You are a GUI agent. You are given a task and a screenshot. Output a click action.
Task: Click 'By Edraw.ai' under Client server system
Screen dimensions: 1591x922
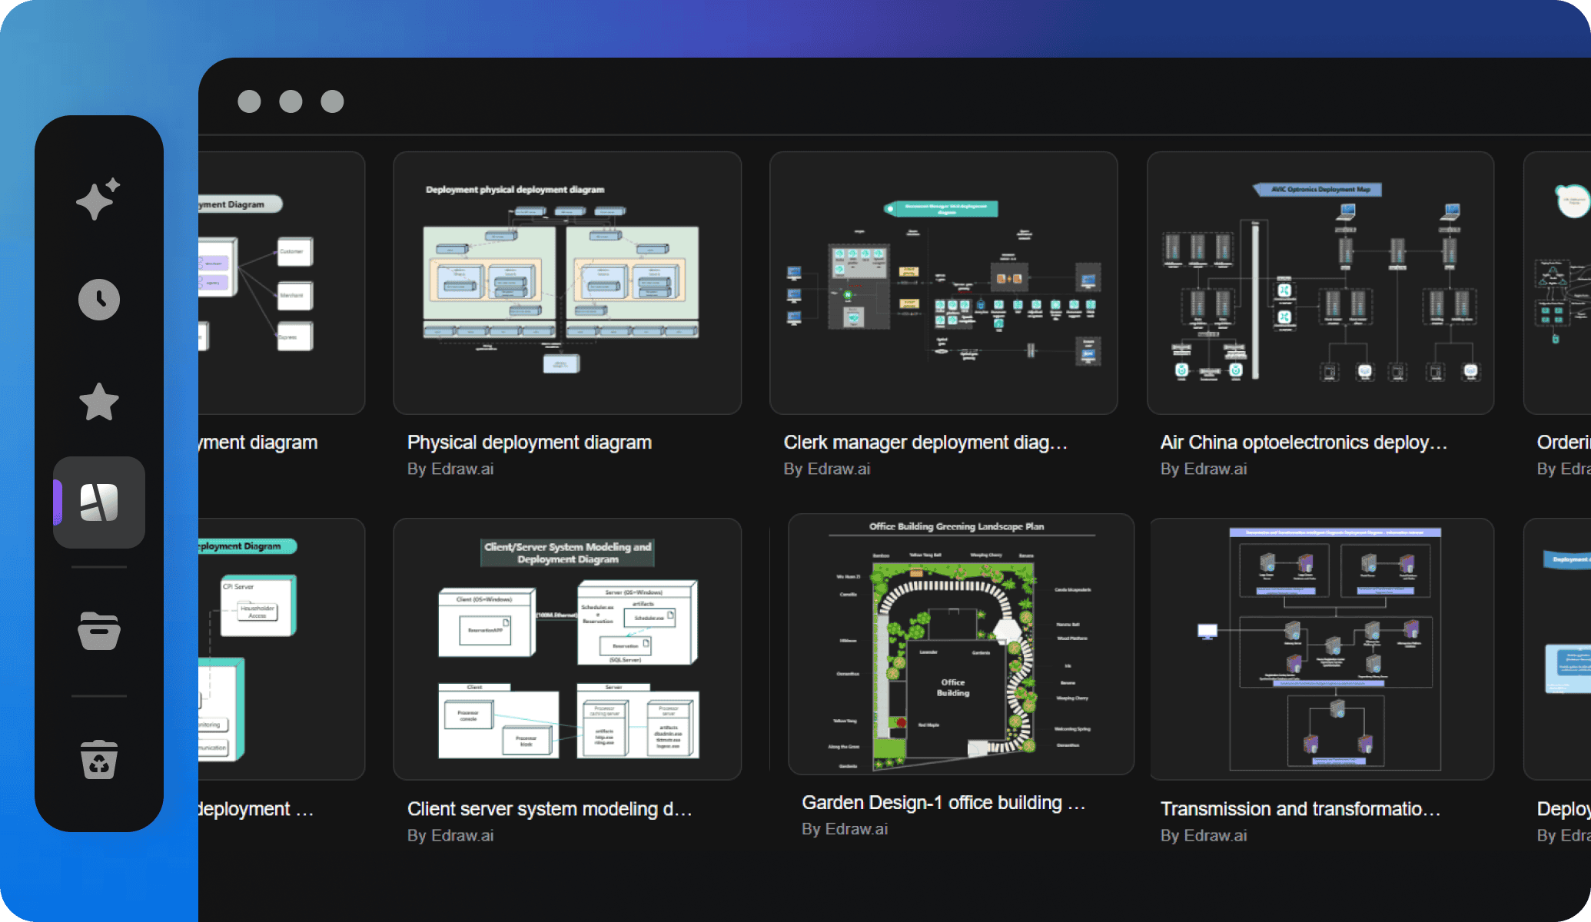(450, 835)
